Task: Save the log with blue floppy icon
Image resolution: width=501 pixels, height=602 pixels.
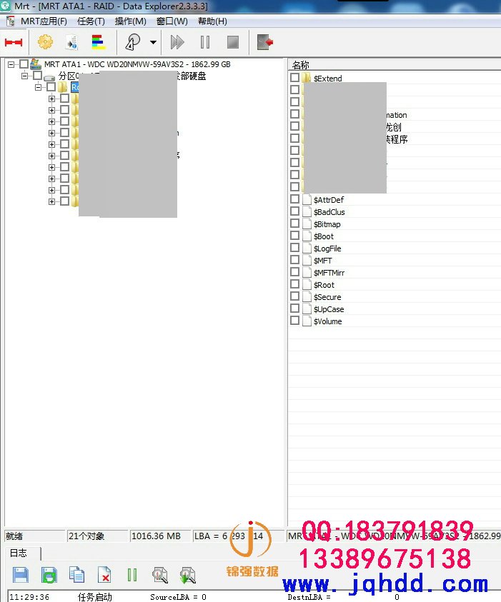Action: (x=20, y=575)
